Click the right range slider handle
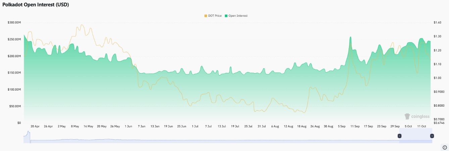Viewport: 449px width, 151px height. coord(432,136)
